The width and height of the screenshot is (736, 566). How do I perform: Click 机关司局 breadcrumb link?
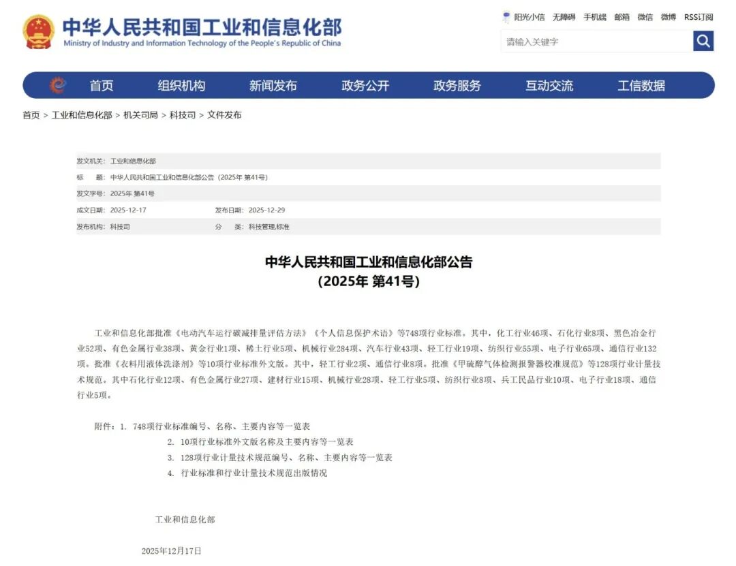click(140, 115)
